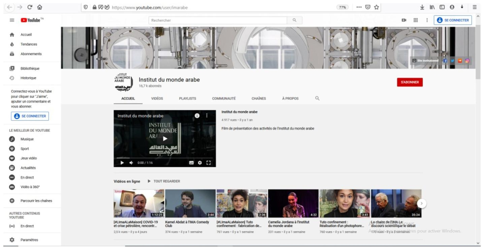Bookmark this page with the star icon
The width and height of the screenshot is (482, 248).
pos(377,7)
